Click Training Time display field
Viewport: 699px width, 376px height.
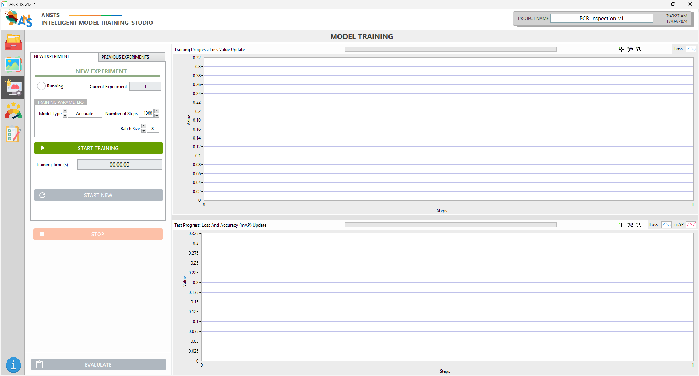(x=119, y=165)
